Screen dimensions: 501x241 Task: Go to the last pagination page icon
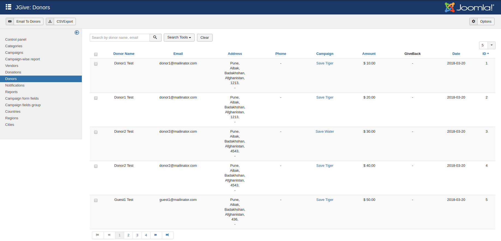pos(167,235)
